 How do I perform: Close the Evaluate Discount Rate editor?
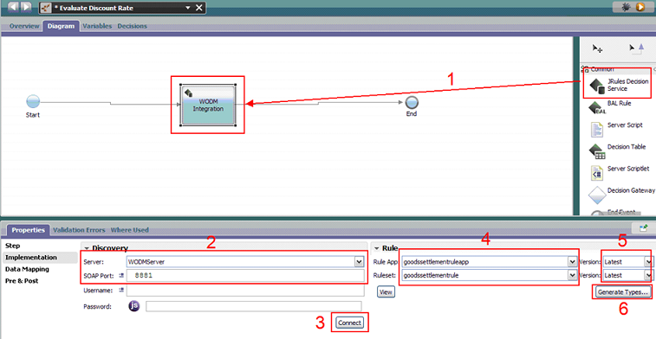coord(198,8)
